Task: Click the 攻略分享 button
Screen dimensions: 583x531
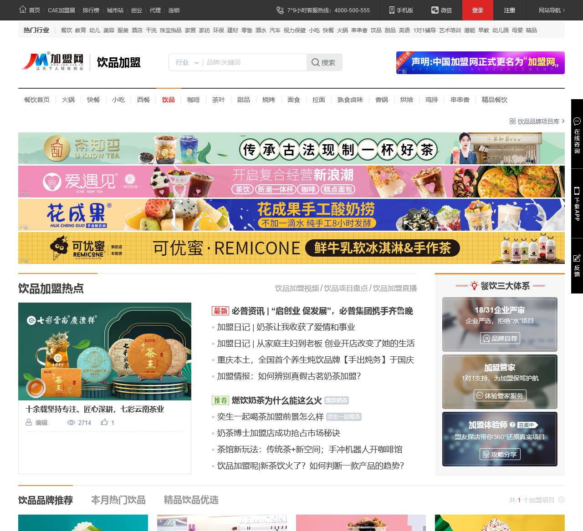Action: (x=500, y=454)
